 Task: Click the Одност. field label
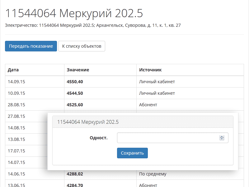(99, 138)
